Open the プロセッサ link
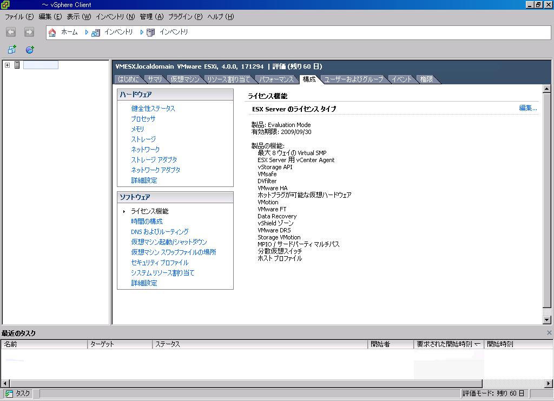Viewport: 554px width, 401px height. click(143, 119)
